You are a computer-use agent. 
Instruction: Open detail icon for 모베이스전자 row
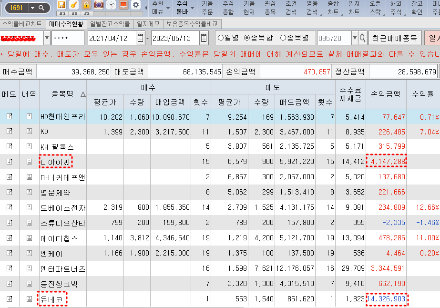click(29, 207)
